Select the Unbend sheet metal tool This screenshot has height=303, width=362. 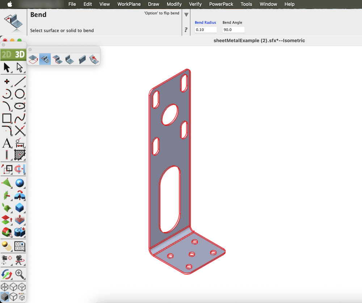[94, 59]
